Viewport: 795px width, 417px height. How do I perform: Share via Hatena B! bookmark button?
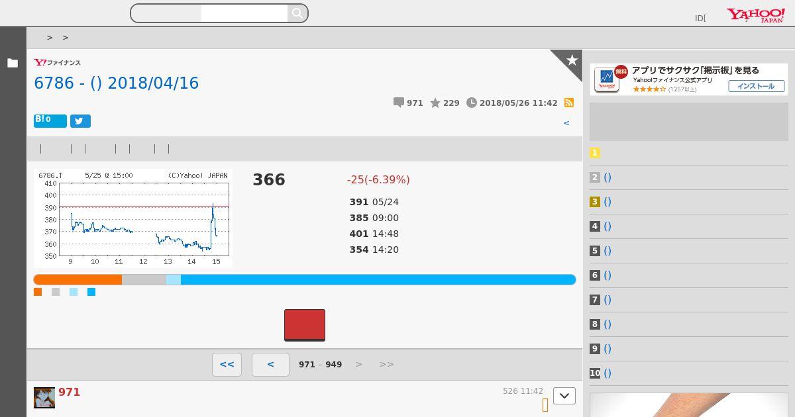[50, 120]
